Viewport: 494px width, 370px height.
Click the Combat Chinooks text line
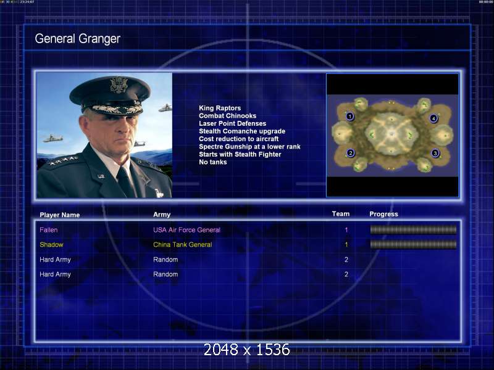pyautogui.click(x=227, y=116)
